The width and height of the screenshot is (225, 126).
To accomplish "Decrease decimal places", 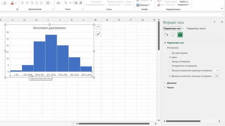I will click(x=81, y=3).
